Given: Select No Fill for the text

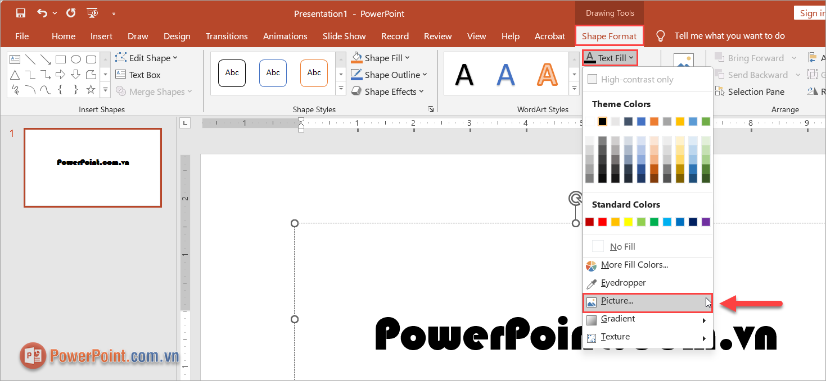Looking at the screenshot, I should click(x=622, y=246).
